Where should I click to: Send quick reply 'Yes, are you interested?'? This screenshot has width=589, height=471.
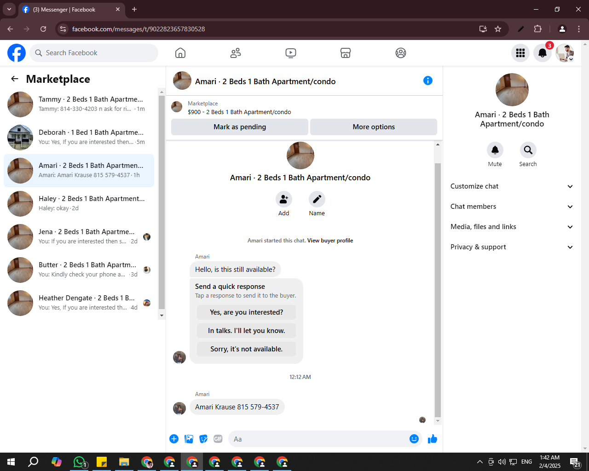click(x=247, y=312)
